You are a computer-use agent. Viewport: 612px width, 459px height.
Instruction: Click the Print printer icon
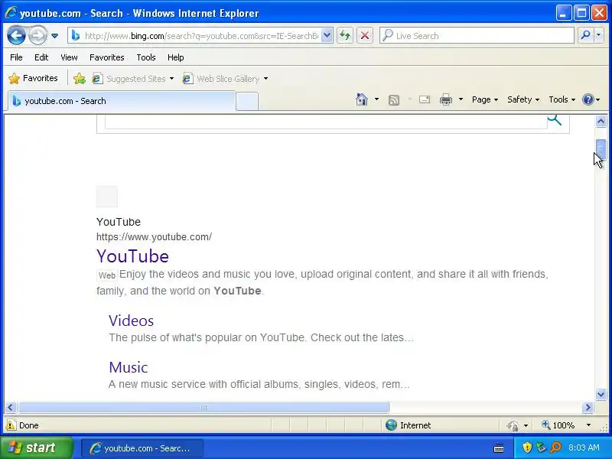click(x=446, y=99)
